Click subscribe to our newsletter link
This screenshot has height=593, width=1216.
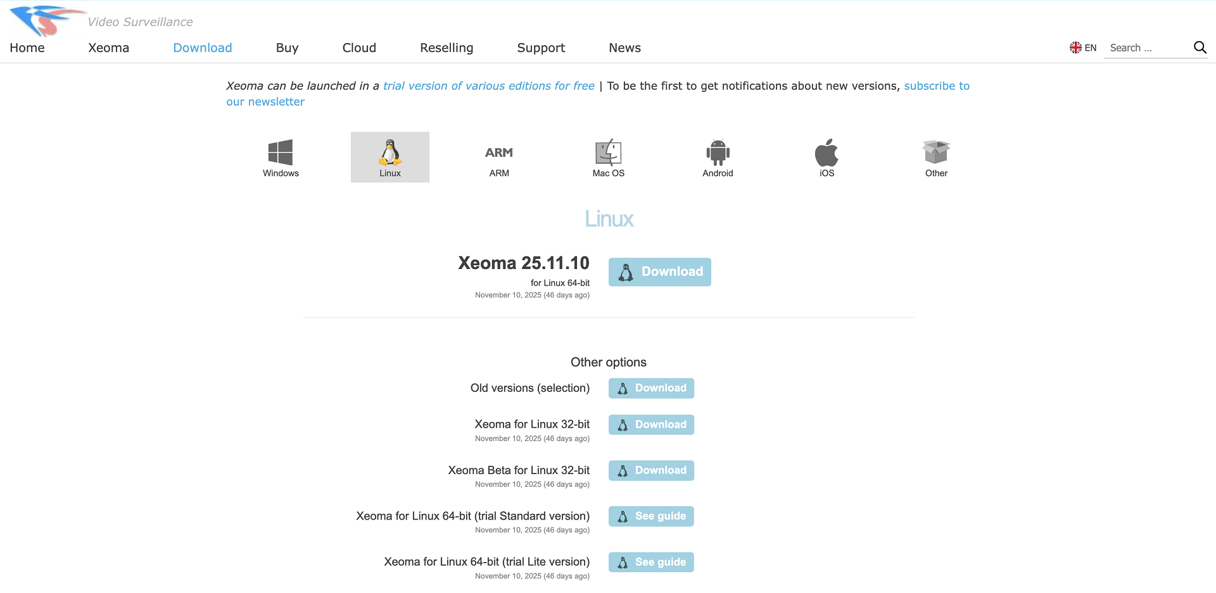(x=937, y=85)
